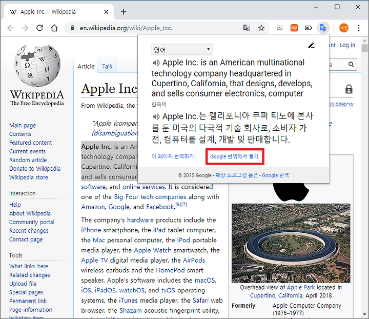
Task: Play audio of the Korean translation
Action: click(156, 116)
